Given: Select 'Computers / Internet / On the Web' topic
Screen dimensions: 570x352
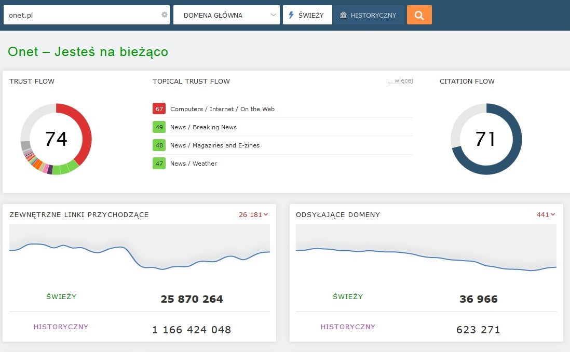Looking at the screenshot, I should point(223,109).
